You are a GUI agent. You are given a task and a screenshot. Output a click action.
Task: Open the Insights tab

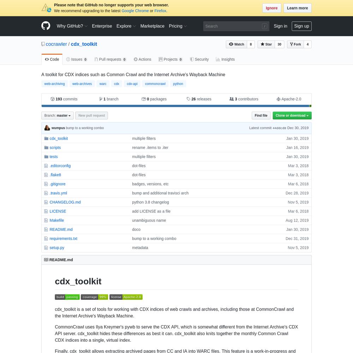point(225,59)
